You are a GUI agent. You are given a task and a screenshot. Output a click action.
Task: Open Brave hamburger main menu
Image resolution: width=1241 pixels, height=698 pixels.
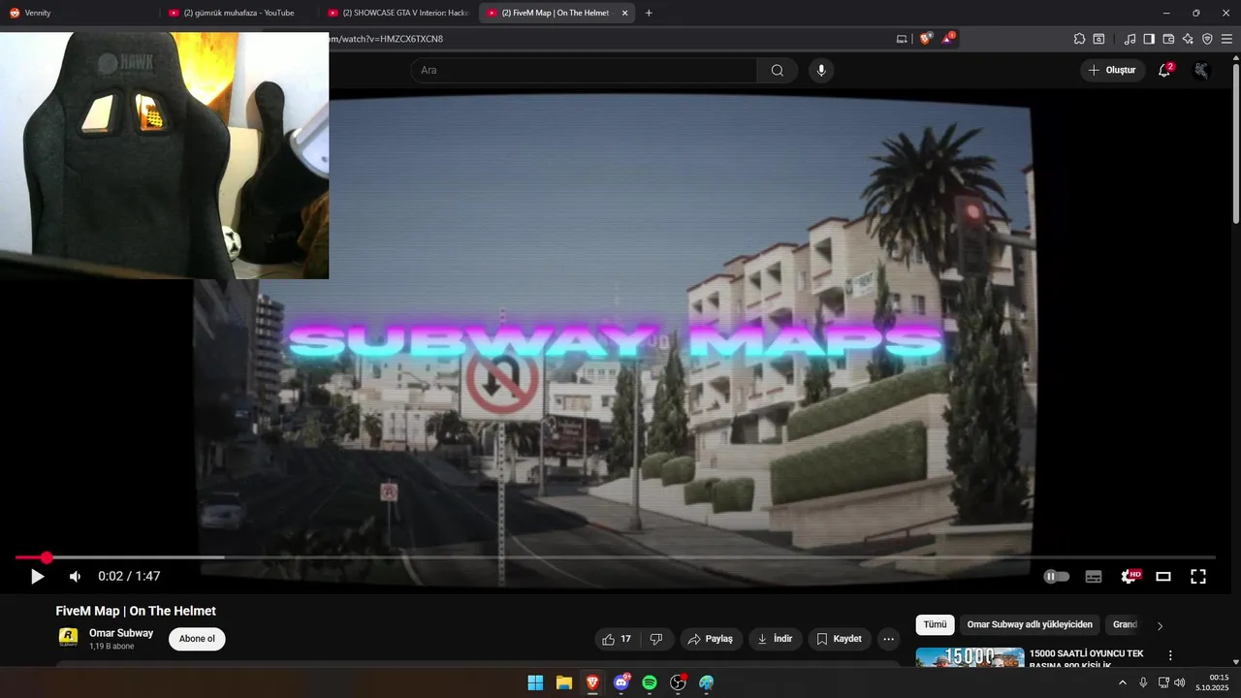[x=1226, y=39]
